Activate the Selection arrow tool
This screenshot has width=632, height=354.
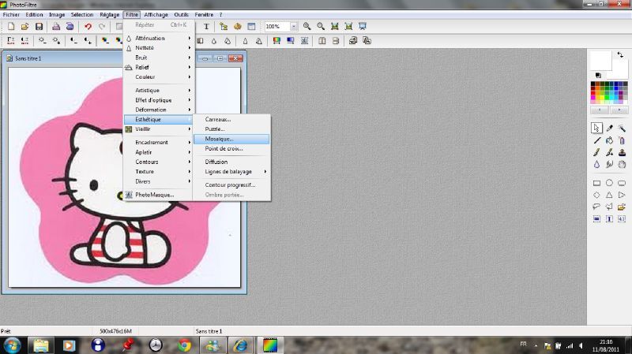coord(597,128)
